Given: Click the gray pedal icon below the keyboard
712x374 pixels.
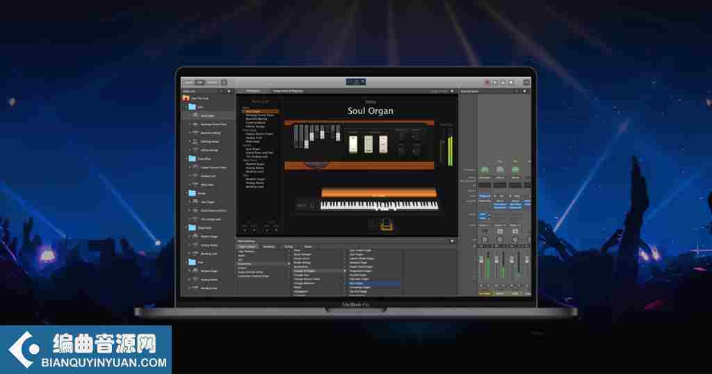Looking at the screenshot, I should tap(373, 225).
